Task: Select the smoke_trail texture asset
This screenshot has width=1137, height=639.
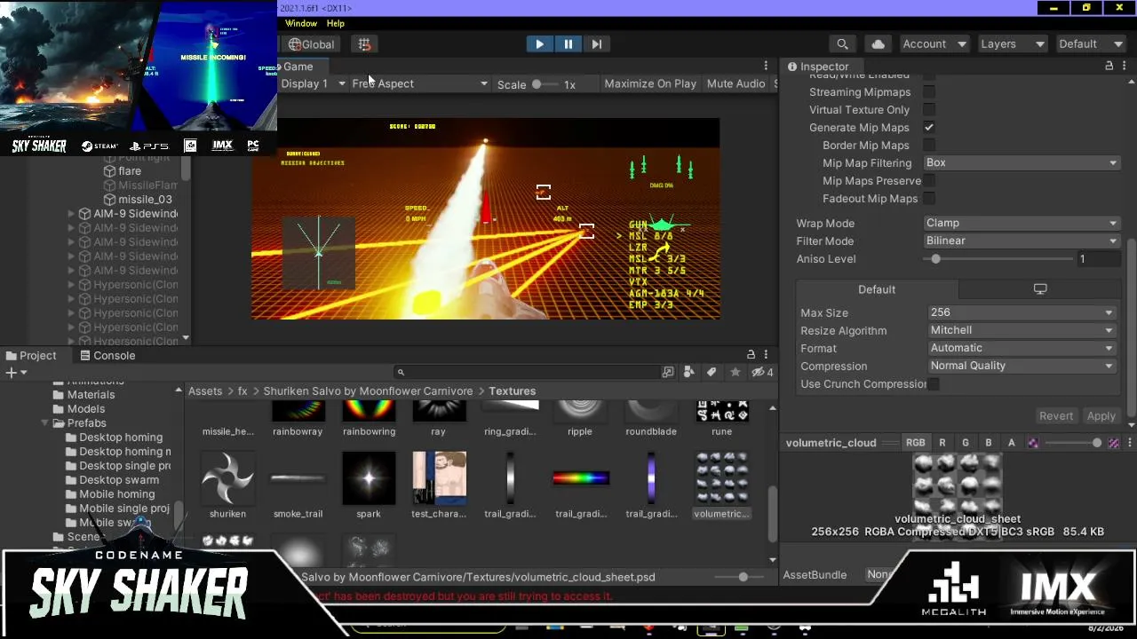Action: point(298,485)
